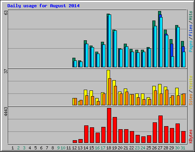The width and height of the screenshot is (195, 152).
Task: Click the 'Files' legend label
Action: (190, 30)
